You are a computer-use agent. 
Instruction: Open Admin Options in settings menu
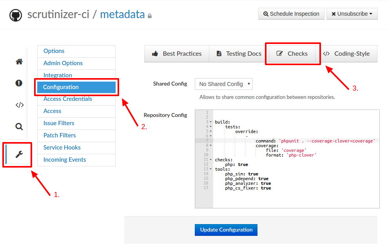(76, 63)
